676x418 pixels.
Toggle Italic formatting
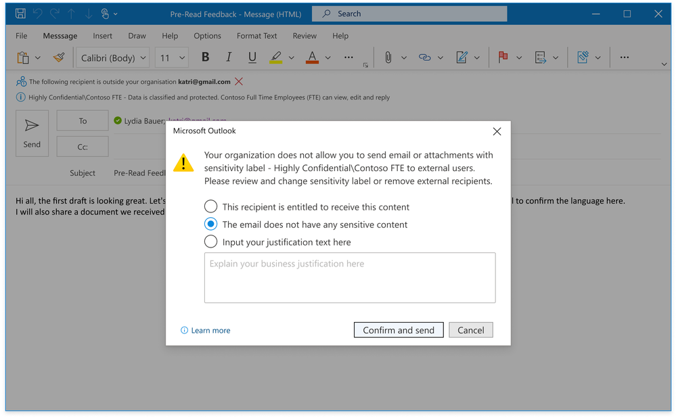[229, 57]
